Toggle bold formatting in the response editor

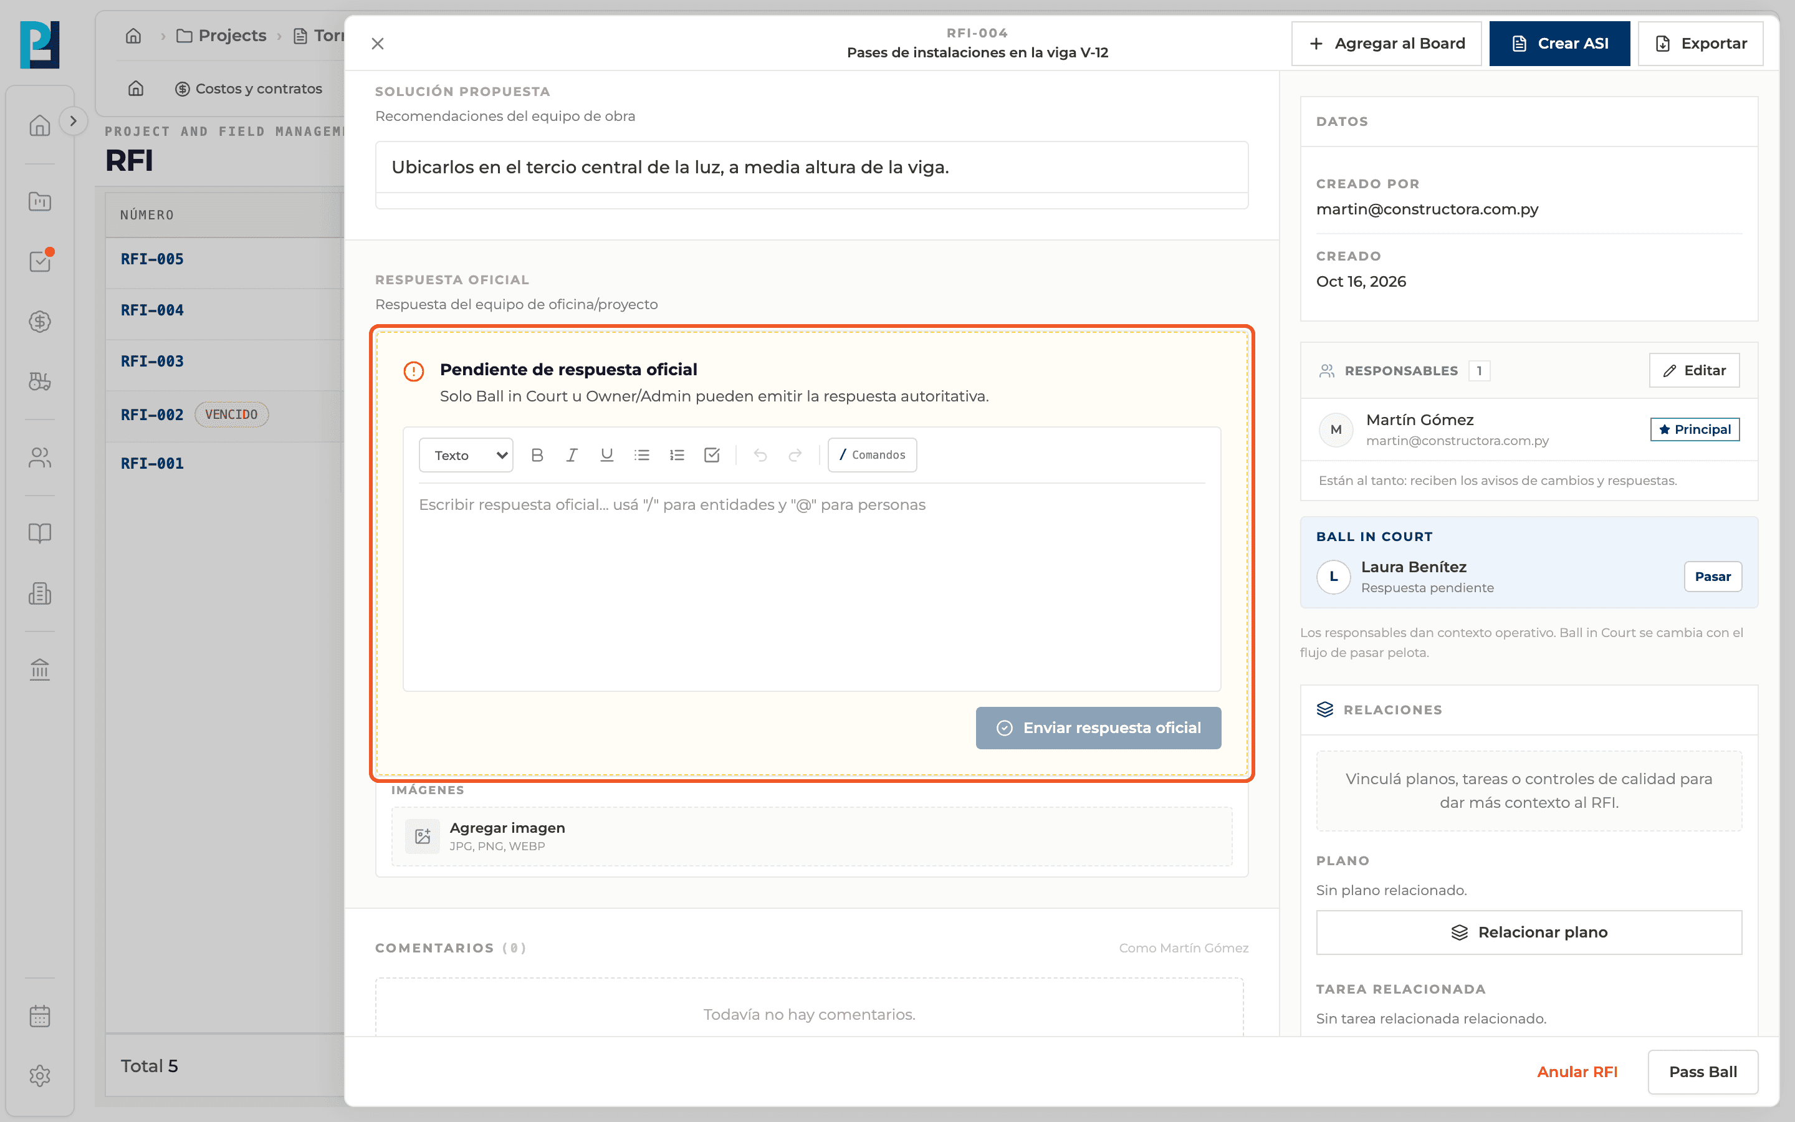pyautogui.click(x=537, y=455)
